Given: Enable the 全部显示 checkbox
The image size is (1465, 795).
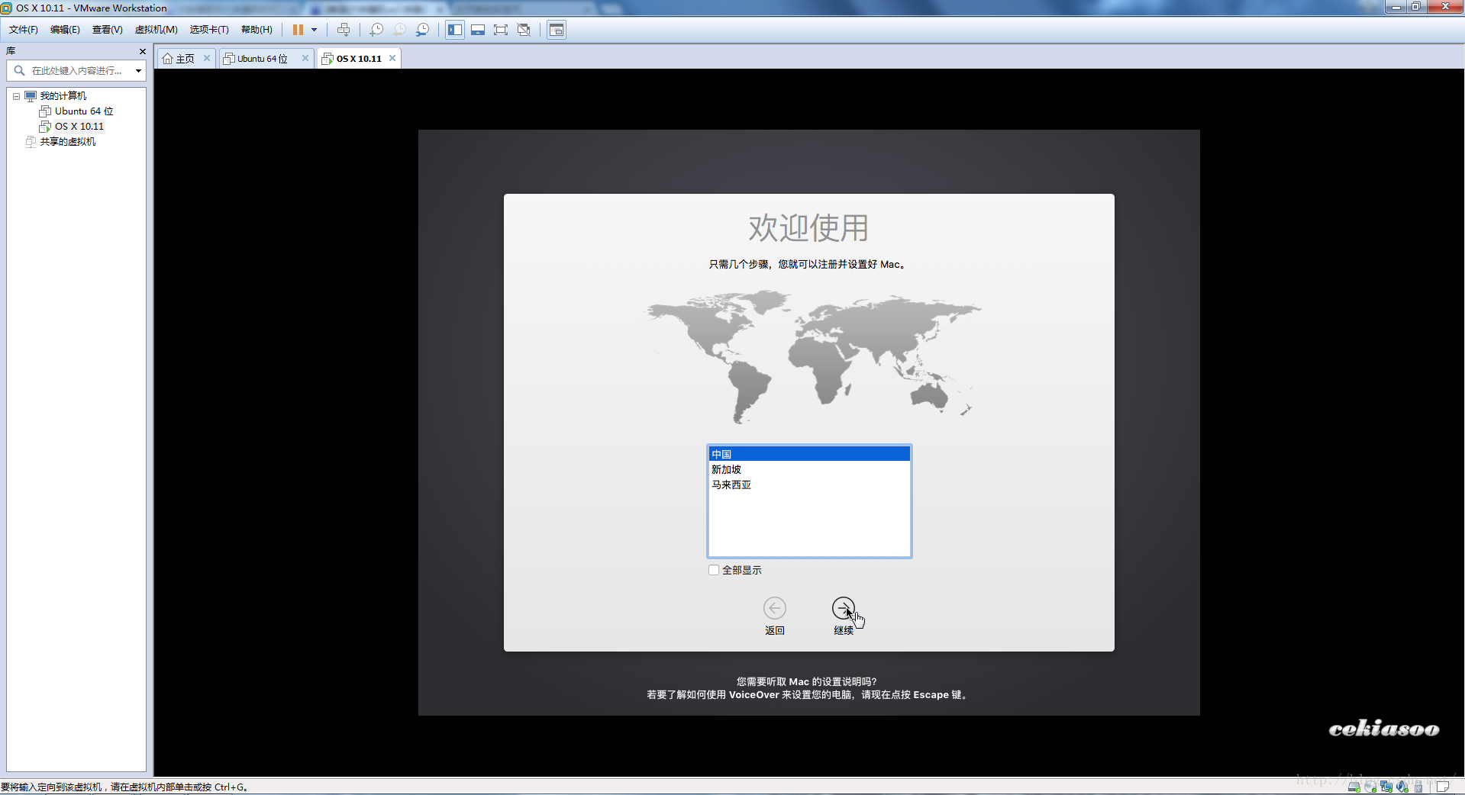Looking at the screenshot, I should [714, 570].
